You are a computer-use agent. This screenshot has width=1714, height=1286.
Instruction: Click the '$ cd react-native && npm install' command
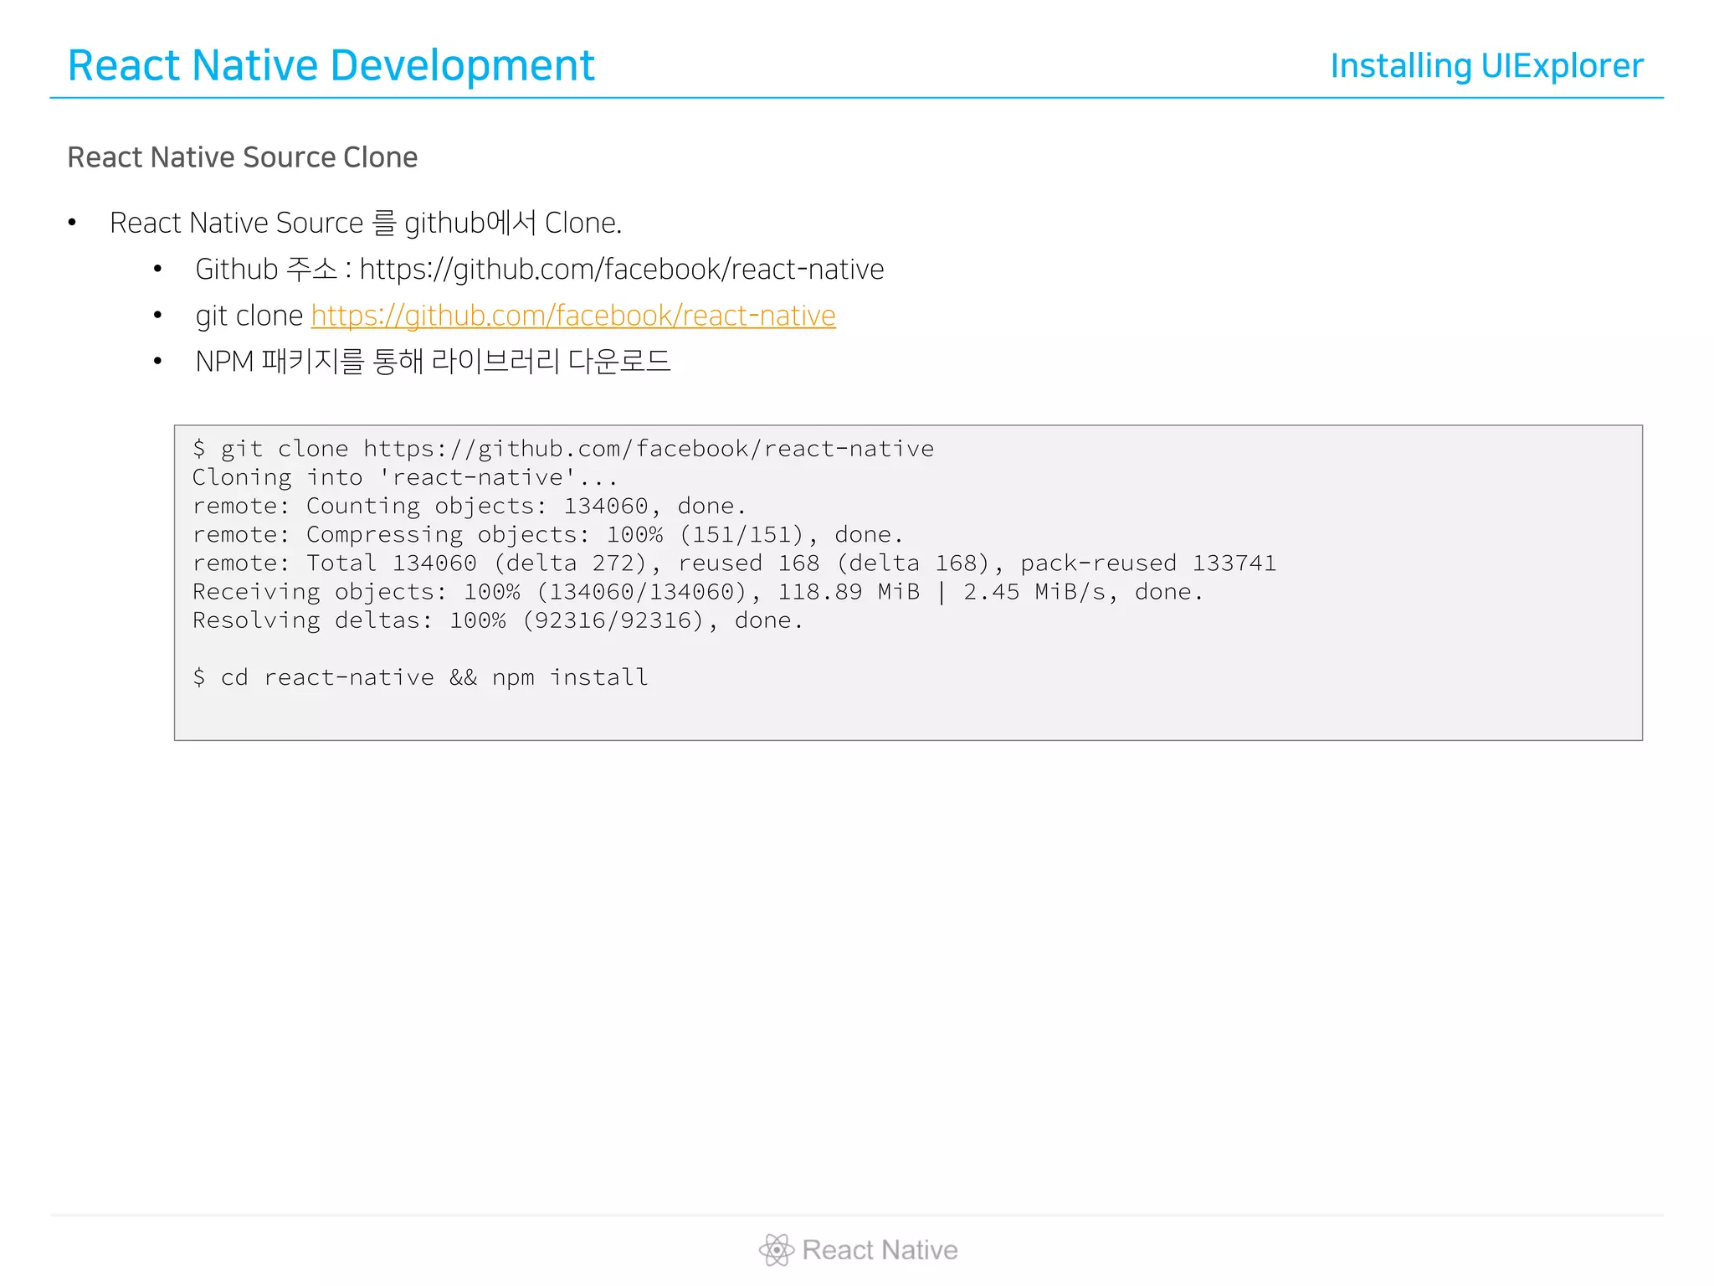coord(420,676)
